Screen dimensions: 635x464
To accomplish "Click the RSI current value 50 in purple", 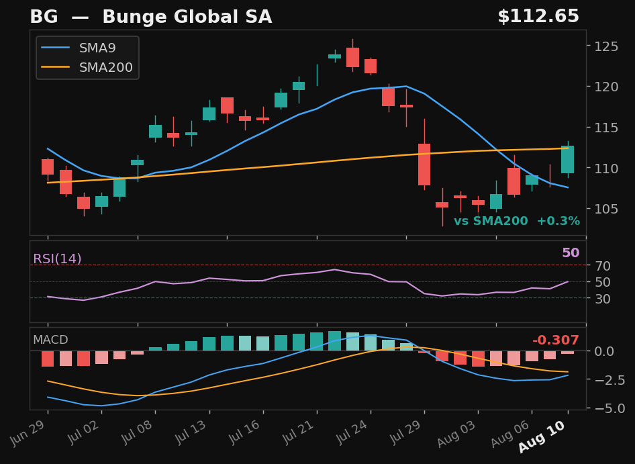I will [x=571, y=253].
